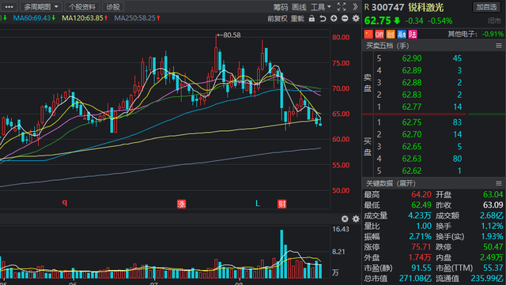Click the undo arrow icon
The width and height of the screenshot is (506, 285).
point(323,18)
